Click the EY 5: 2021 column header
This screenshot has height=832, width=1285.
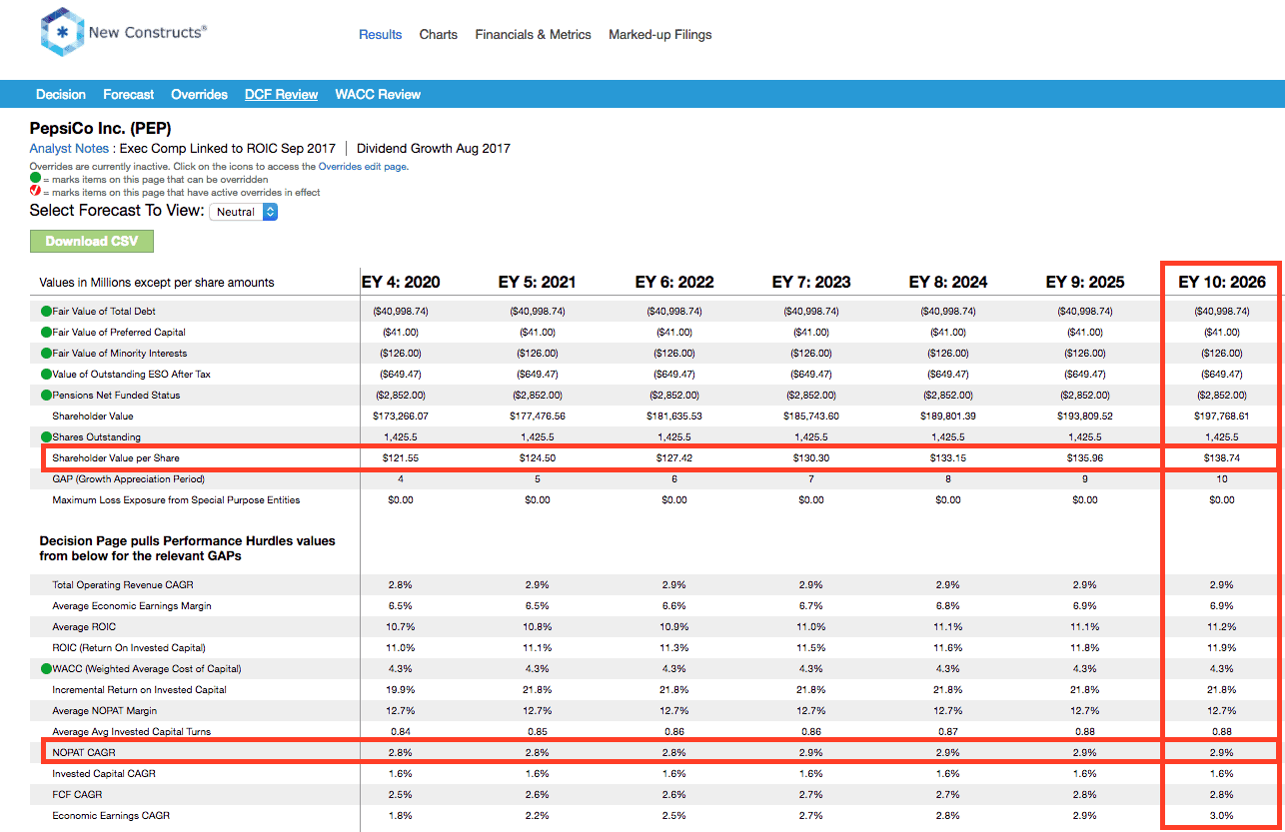538,283
